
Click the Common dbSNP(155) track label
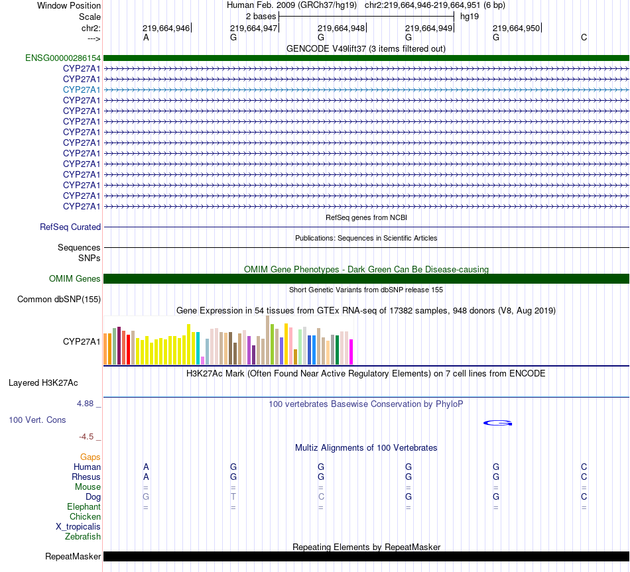(x=58, y=299)
